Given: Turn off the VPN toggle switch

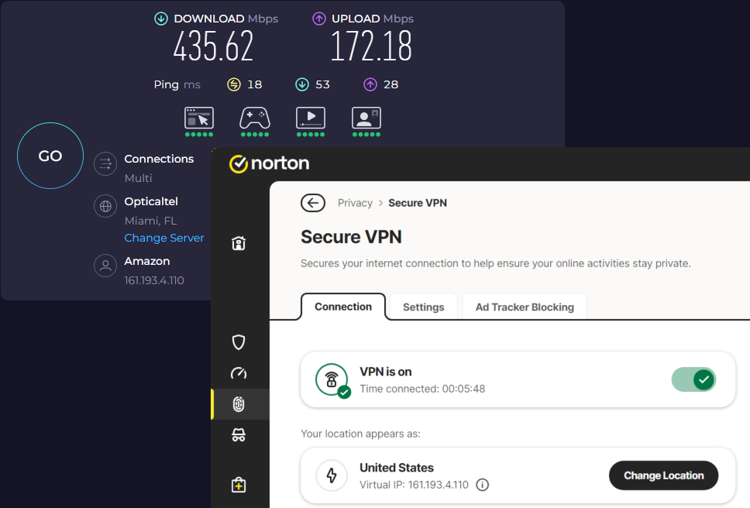Looking at the screenshot, I should coord(693,380).
